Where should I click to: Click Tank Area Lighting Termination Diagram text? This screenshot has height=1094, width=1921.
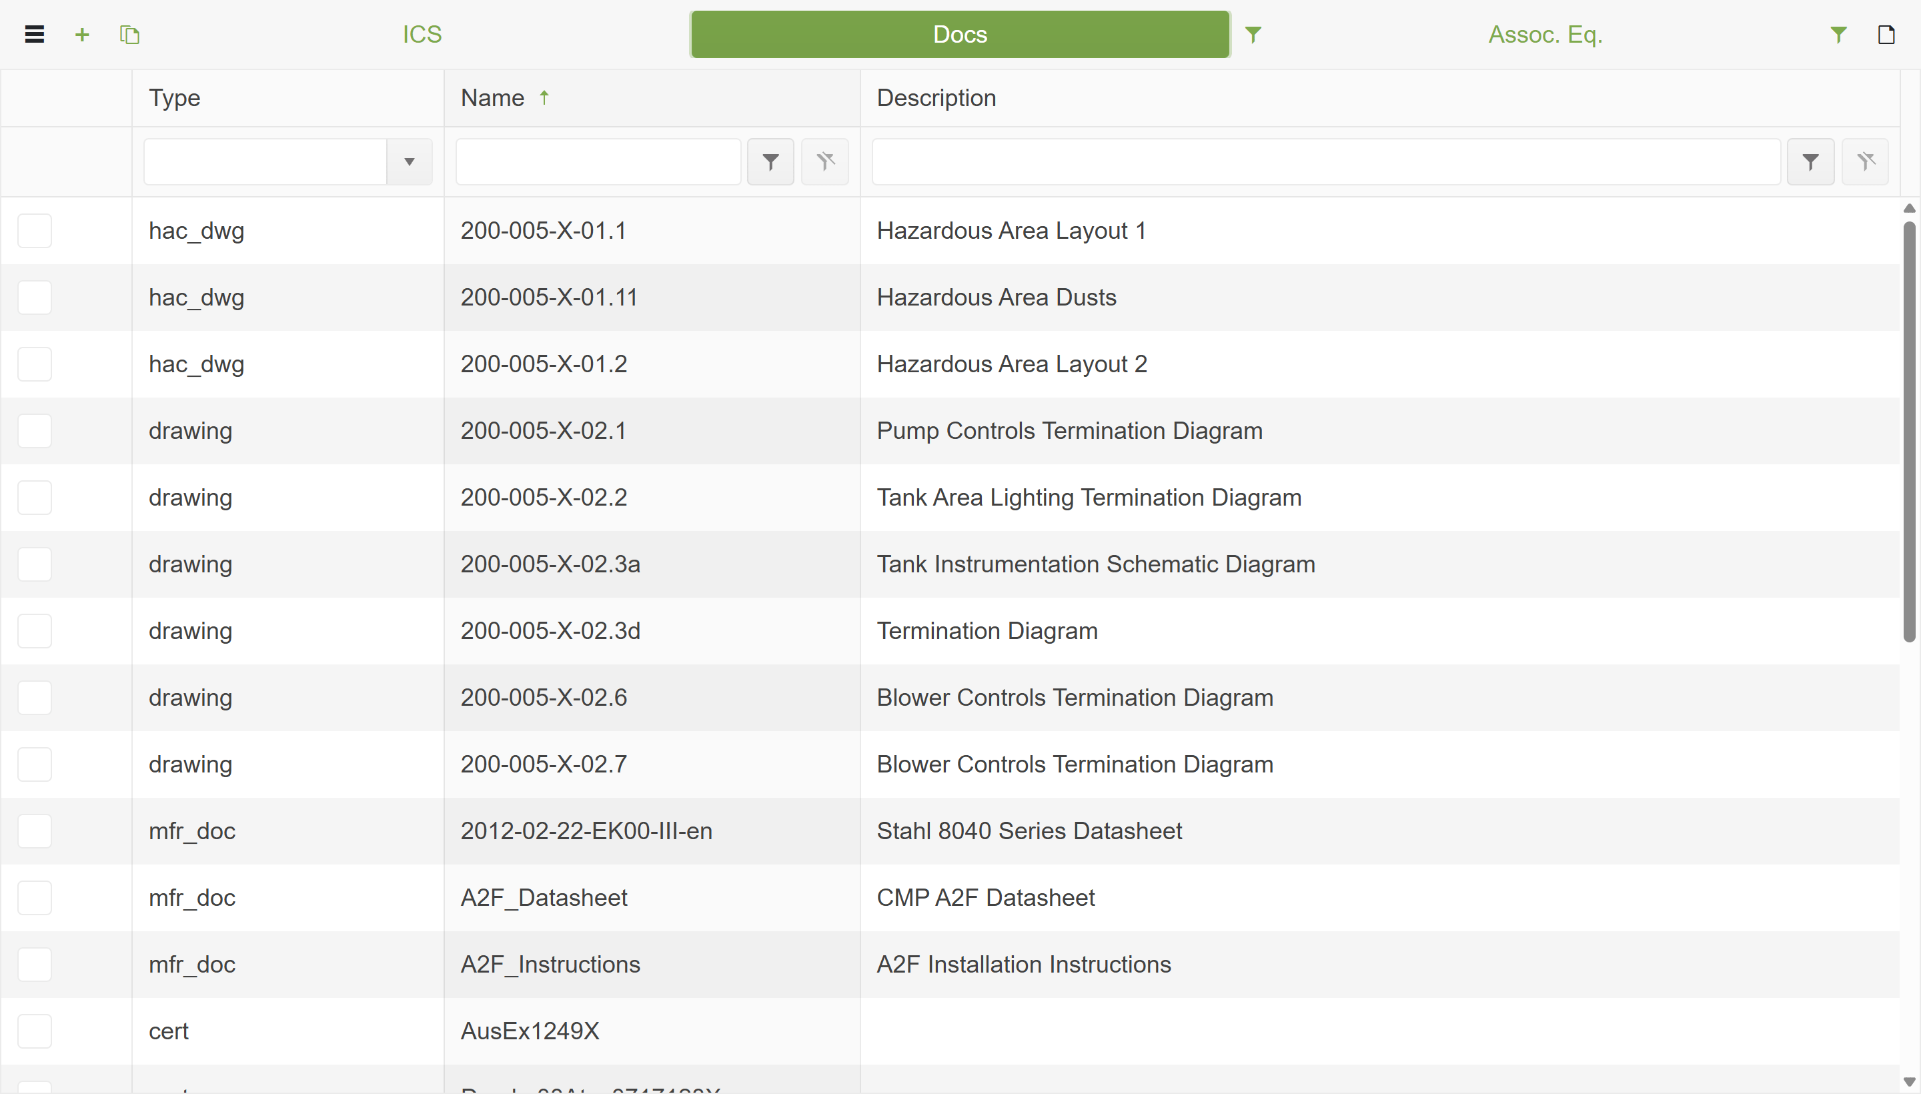point(1089,498)
